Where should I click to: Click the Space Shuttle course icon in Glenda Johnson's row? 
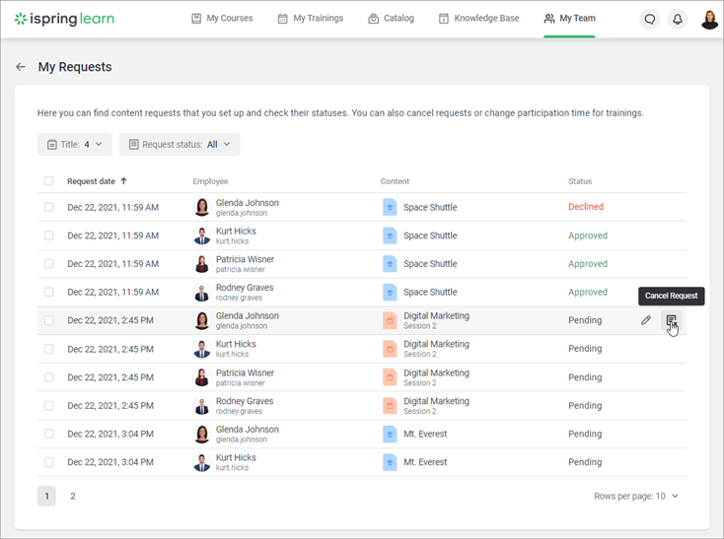coord(390,207)
